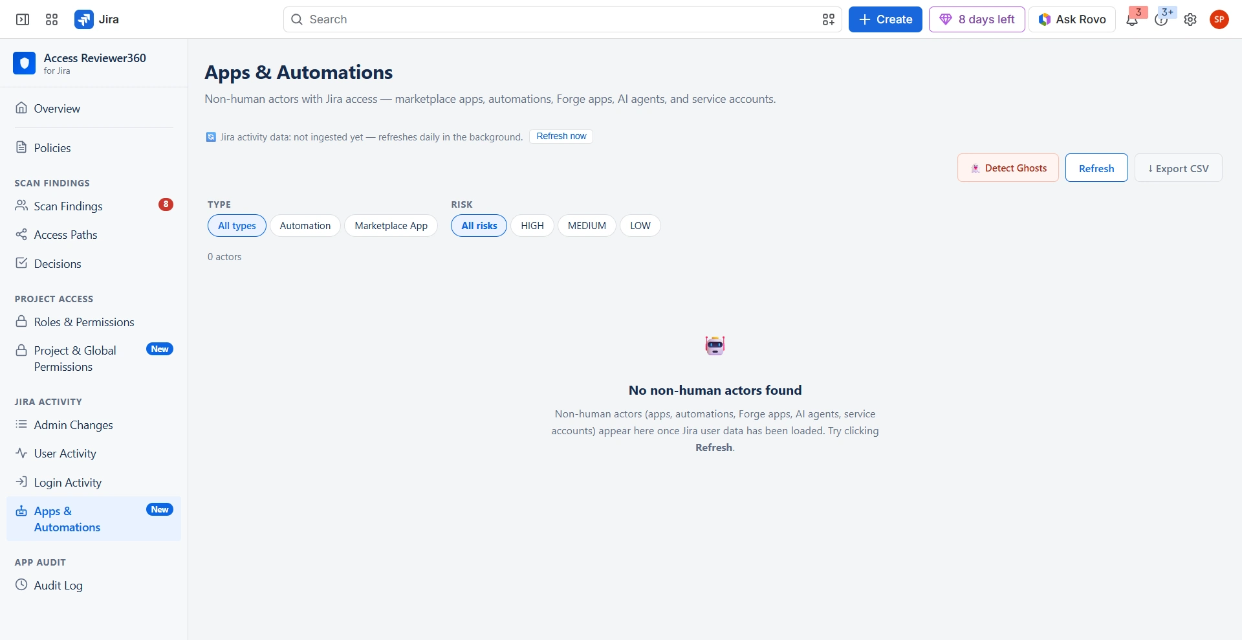The image size is (1242, 640).
Task: Open the app switcher grid icon
Action: [x=52, y=19]
